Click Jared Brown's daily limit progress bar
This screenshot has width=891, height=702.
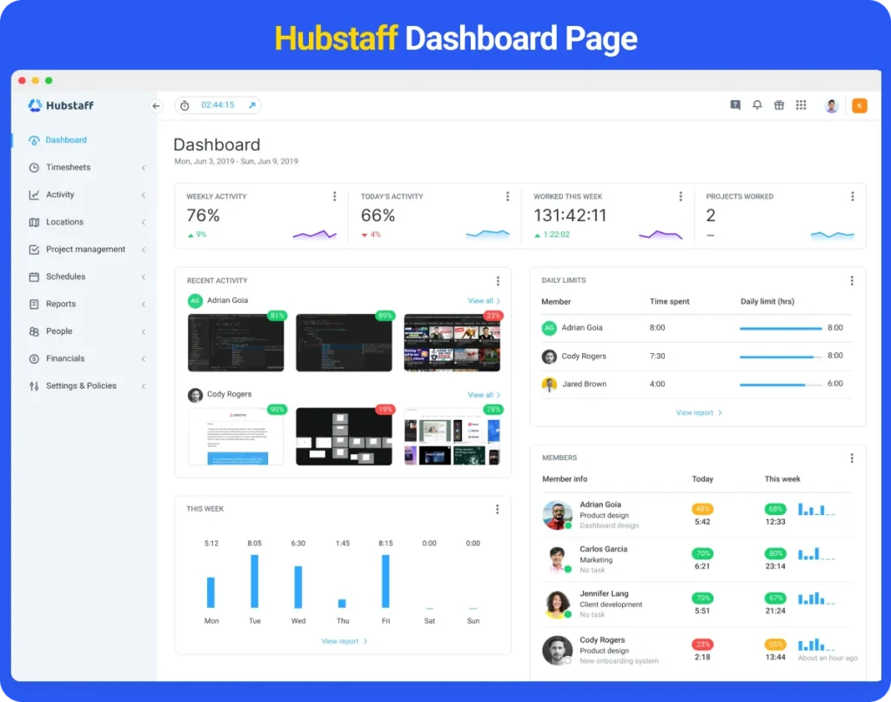click(780, 384)
